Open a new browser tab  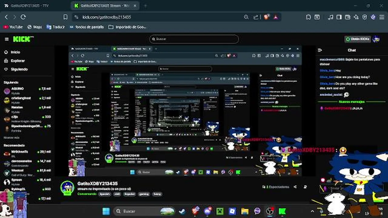[145, 6]
